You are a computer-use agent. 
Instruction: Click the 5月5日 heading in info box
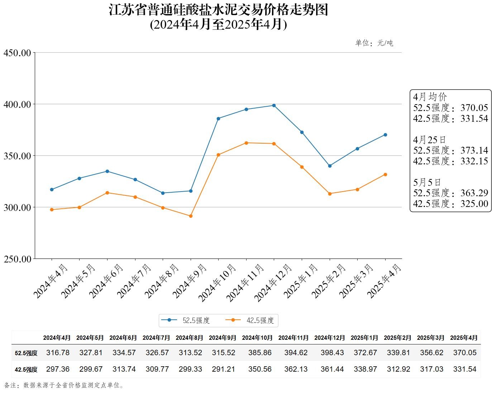(x=427, y=182)
